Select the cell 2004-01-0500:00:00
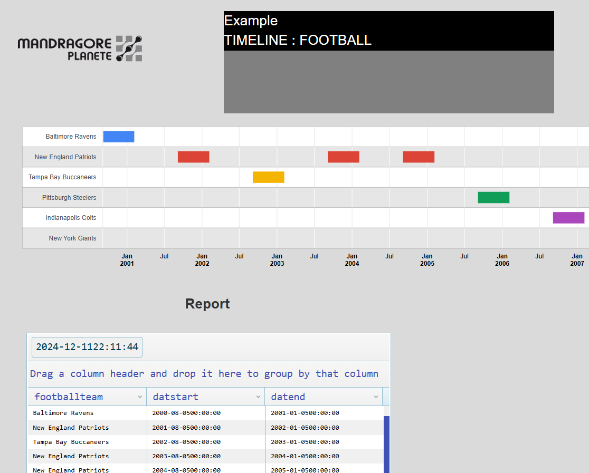This screenshot has height=473, width=589. (325, 456)
